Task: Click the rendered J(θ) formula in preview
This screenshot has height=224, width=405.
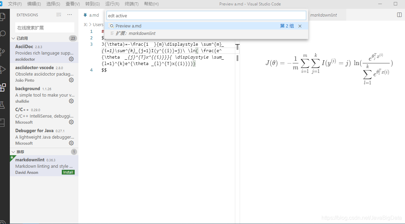Action: 329,68
